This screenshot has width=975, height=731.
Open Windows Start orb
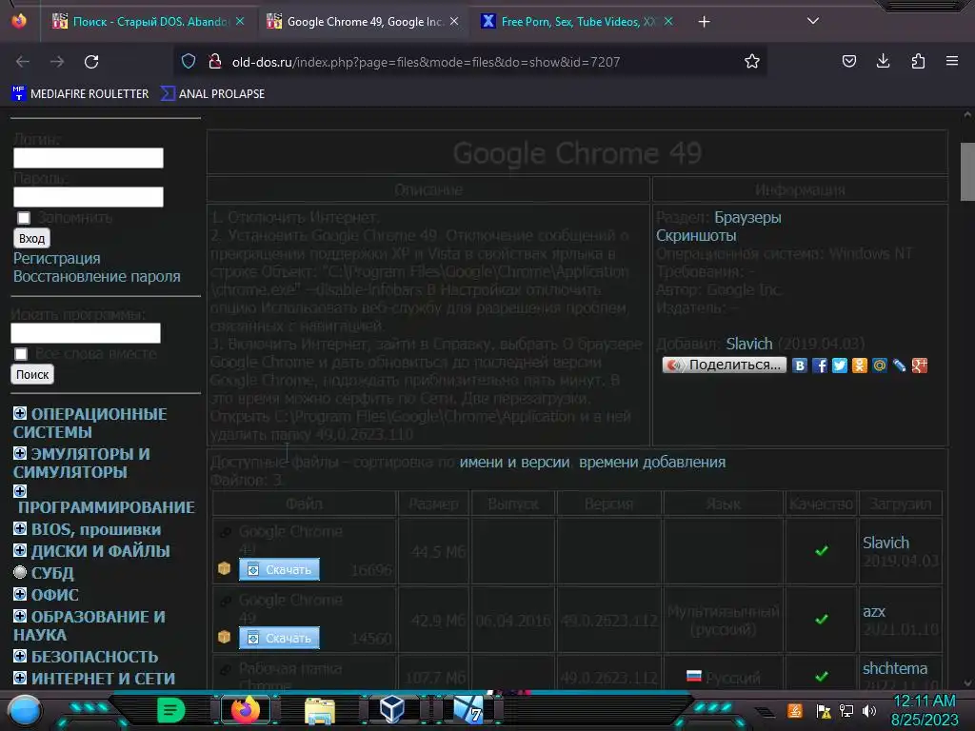pos(24,710)
